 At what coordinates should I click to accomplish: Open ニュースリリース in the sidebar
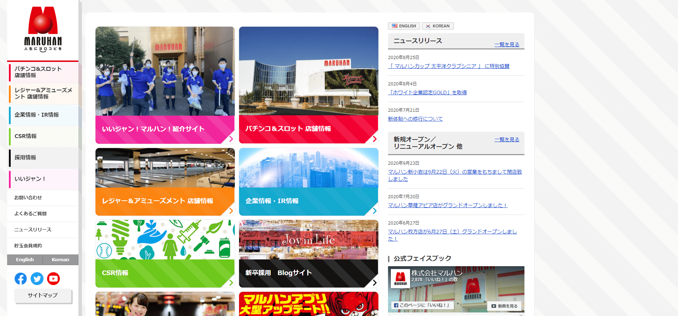(x=43, y=230)
